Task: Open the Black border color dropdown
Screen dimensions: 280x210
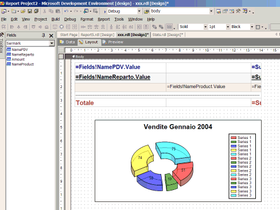Action: pyautogui.click(x=252, y=27)
